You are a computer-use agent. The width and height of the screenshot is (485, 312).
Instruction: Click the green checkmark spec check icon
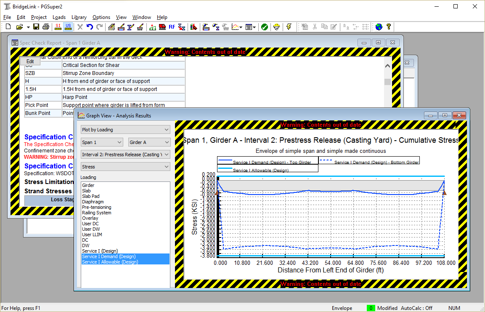point(265,27)
